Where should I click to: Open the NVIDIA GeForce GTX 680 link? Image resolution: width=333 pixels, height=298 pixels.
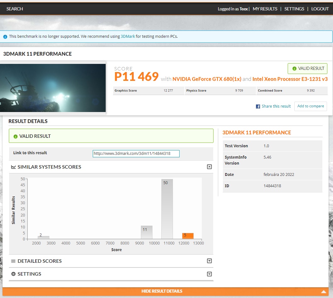pos(207,79)
